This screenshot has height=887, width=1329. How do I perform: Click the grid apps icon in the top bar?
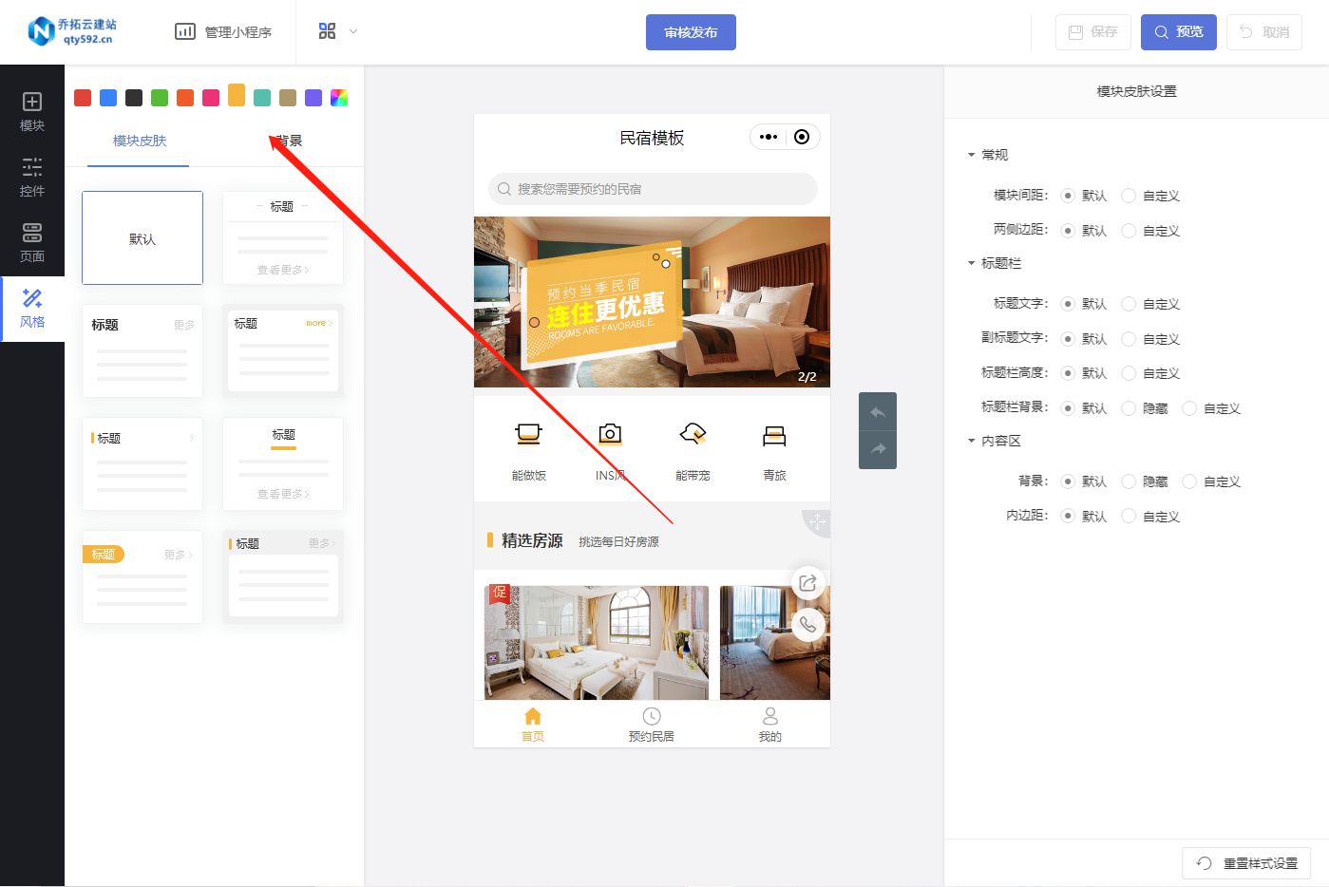(x=327, y=30)
